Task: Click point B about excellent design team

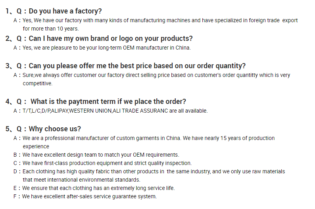Action: click(100, 155)
